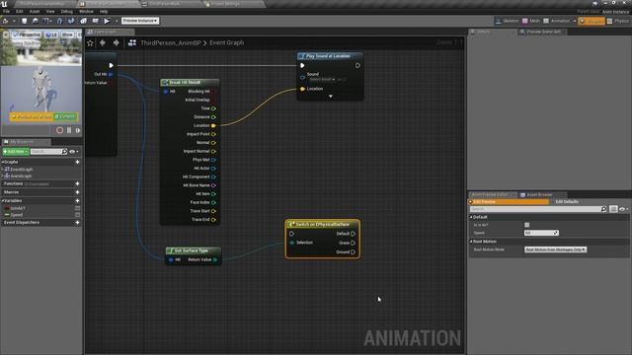Click Default exec pin on Switch node
Image resolution: width=632 pixels, height=355 pixels.
point(354,234)
